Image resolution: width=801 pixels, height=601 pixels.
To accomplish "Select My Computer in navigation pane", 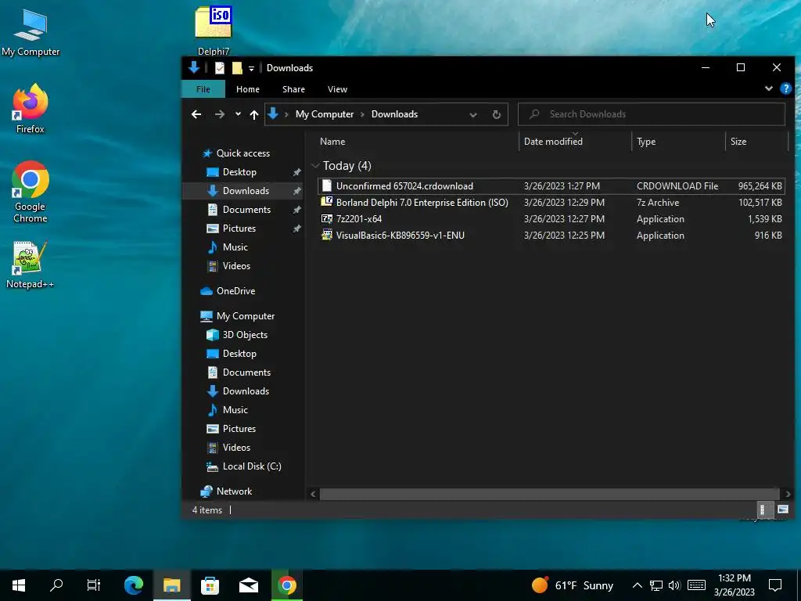I will pyautogui.click(x=245, y=316).
